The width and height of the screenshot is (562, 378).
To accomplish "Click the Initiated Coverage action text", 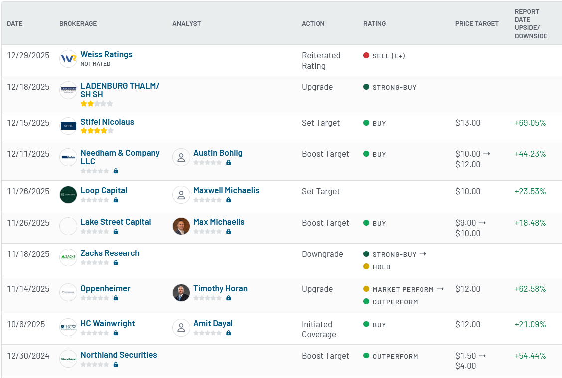I will pyautogui.click(x=319, y=329).
